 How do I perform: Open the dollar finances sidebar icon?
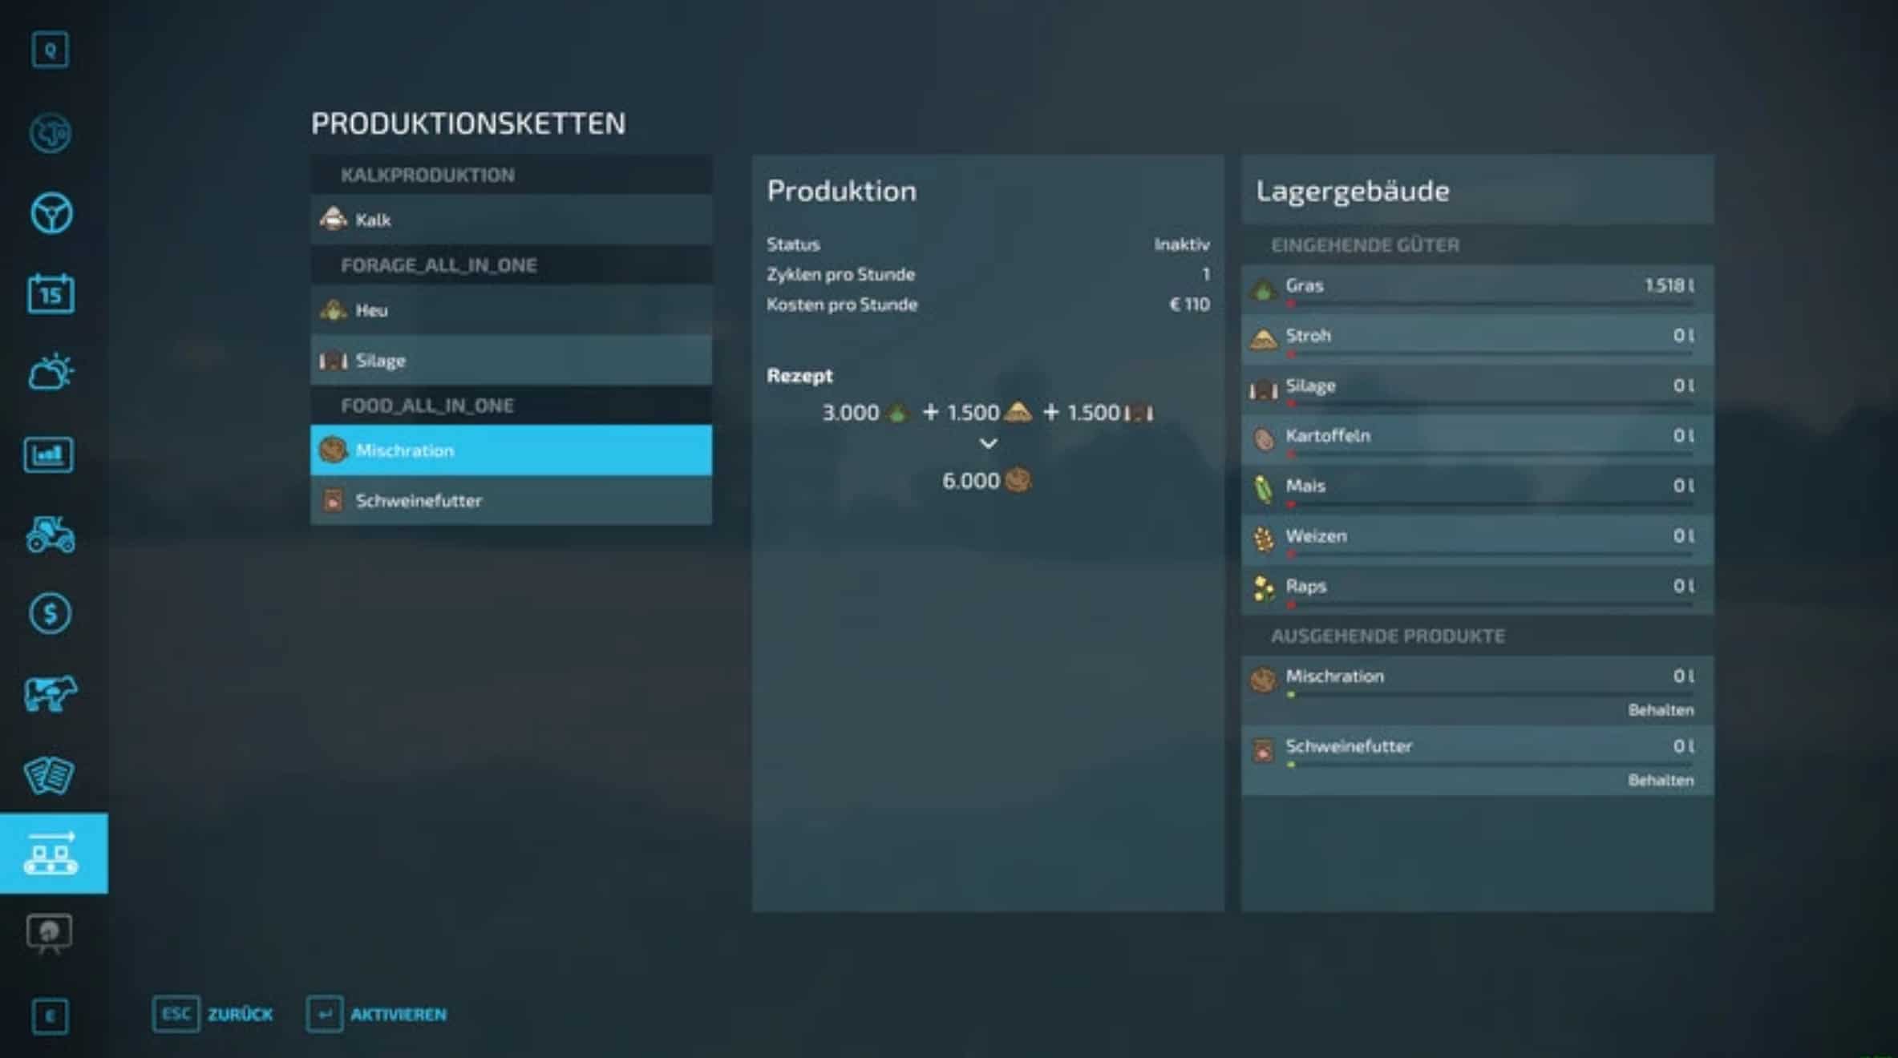51,614
